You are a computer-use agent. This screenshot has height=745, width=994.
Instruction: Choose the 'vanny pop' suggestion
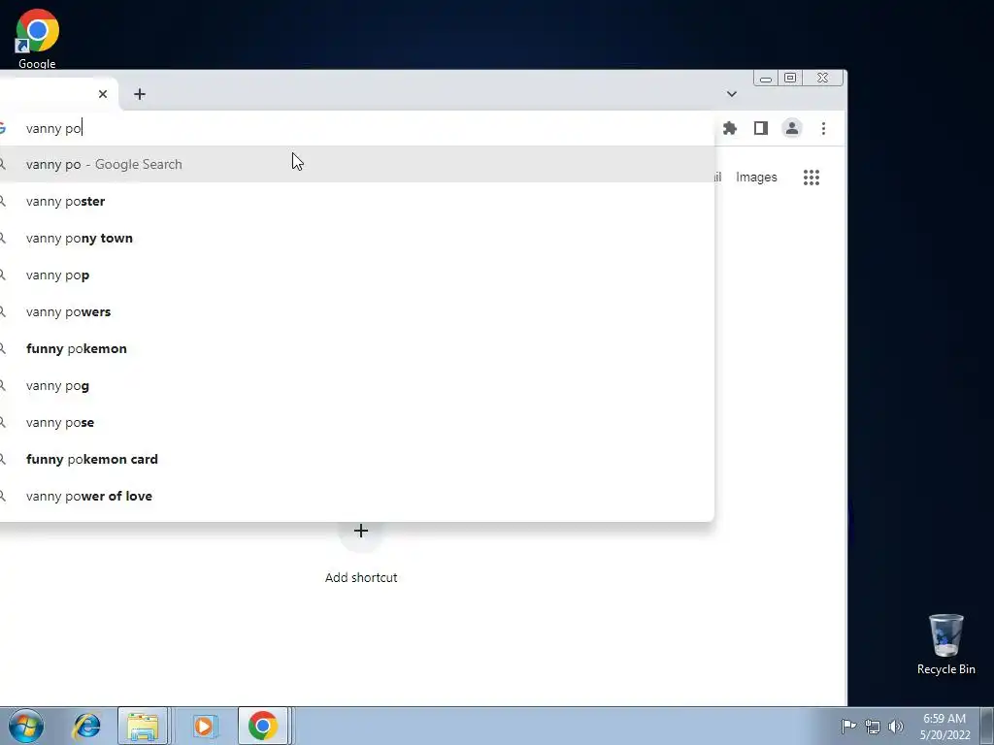(x=357, y=275)
